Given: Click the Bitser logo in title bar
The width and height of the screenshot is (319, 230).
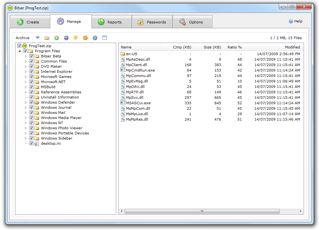Looking at the screenshot, I should click(10, 8).
